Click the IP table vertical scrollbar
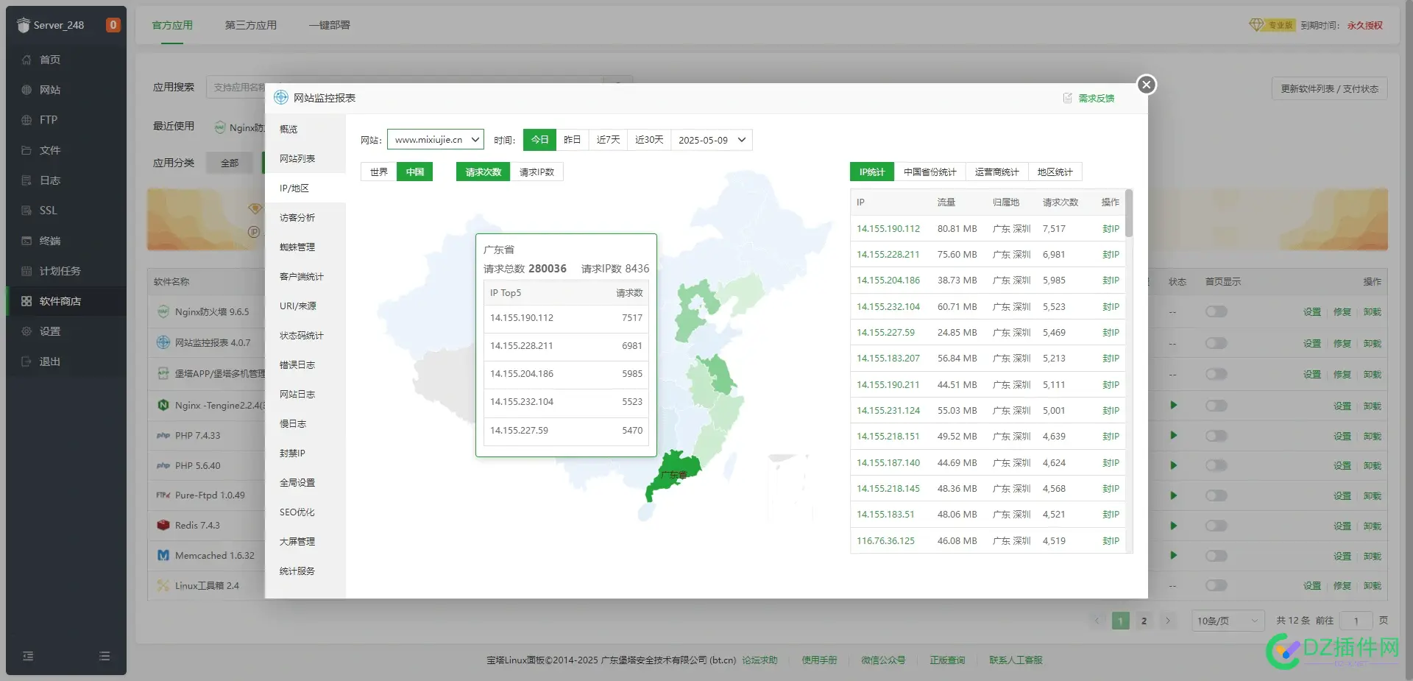This screenshot has height=681, width=1413. tap(1129, 214)
